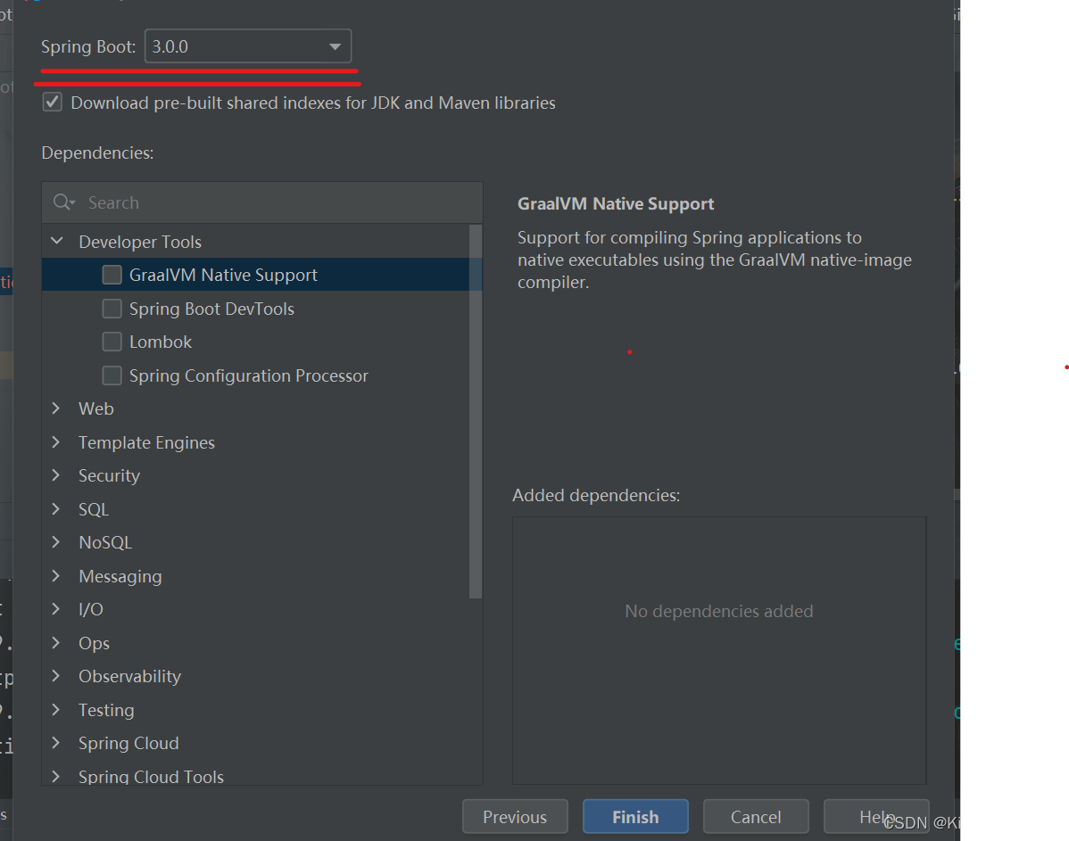Viewport: 1069px width, 841px height.
Task: Expand the I/O category
Action: coord(56,608)
